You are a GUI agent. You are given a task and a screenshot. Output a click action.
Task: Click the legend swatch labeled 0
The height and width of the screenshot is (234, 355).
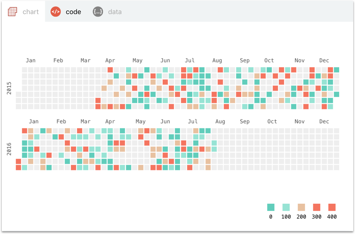click(x=271, y=207)
